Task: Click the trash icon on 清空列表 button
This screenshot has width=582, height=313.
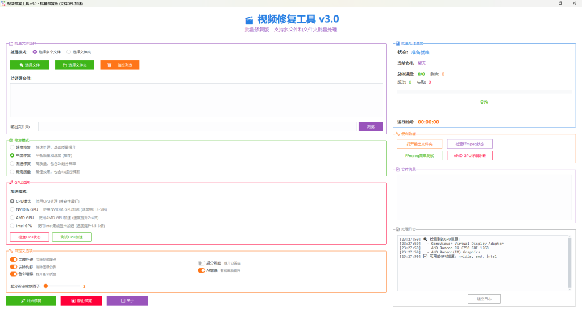Action: coord(109,65)
